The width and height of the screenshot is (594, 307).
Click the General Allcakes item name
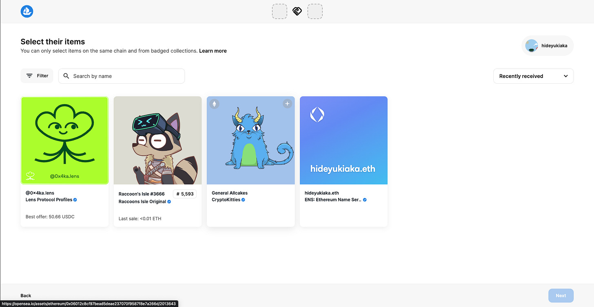(230, 193)
